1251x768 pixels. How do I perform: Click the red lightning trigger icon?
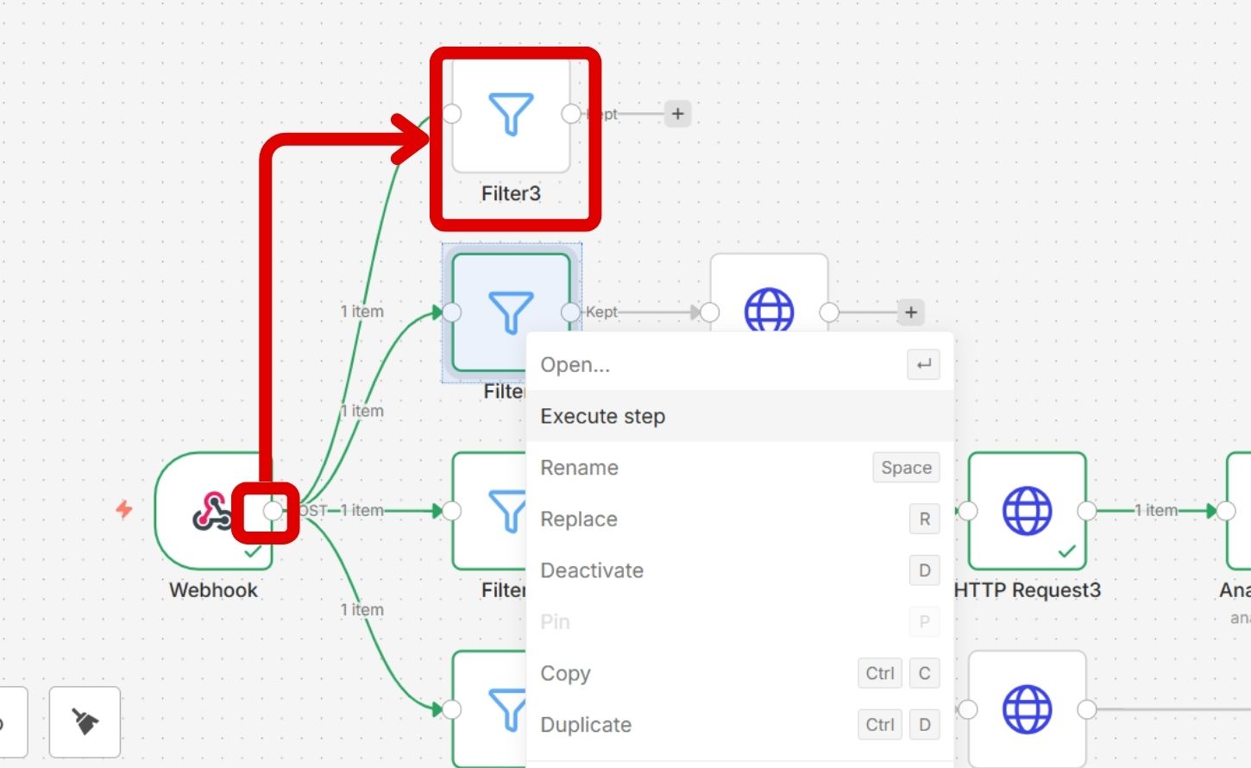(124, 509)
